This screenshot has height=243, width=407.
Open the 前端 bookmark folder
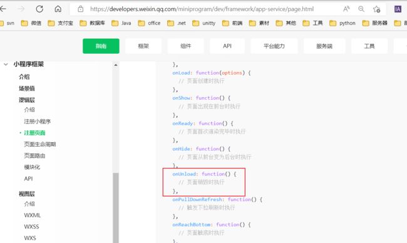[232, 23]
